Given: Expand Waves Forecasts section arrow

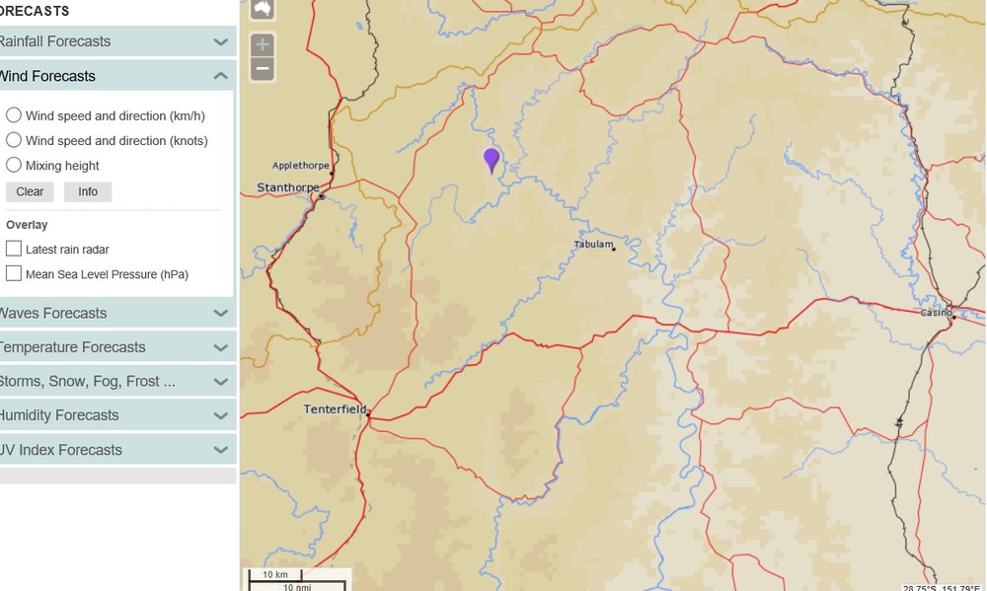Looking at the screenshot, I should tap(220, 313).
